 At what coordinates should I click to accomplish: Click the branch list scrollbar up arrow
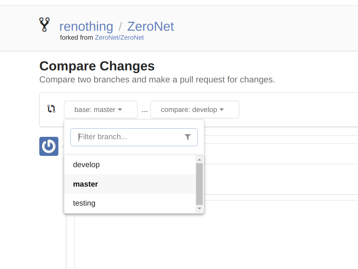[x=200, y=159]
